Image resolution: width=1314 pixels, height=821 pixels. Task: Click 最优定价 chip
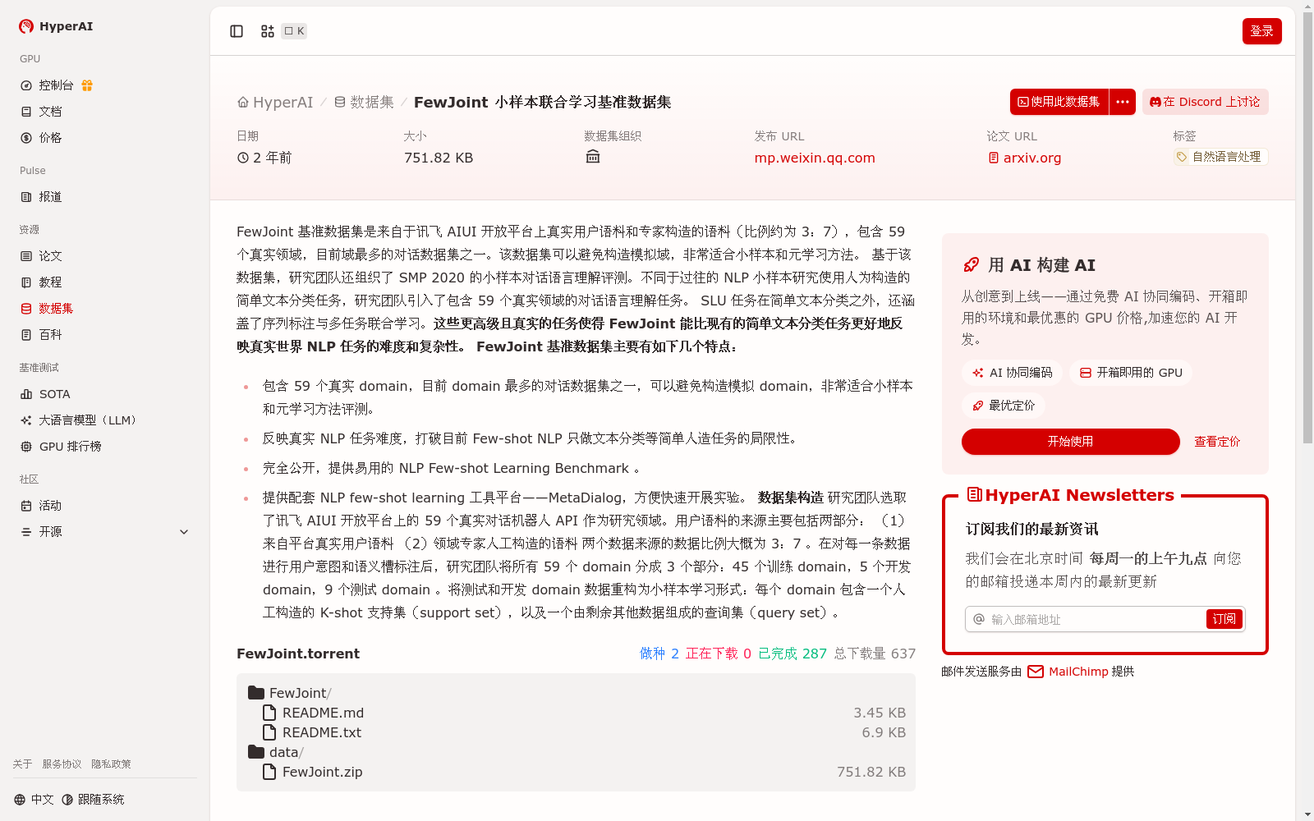point(1004,406)
